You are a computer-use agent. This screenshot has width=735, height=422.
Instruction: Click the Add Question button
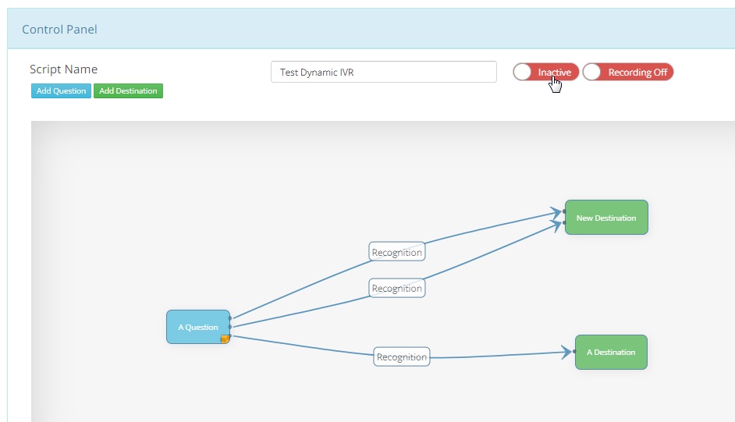[61, 90]
